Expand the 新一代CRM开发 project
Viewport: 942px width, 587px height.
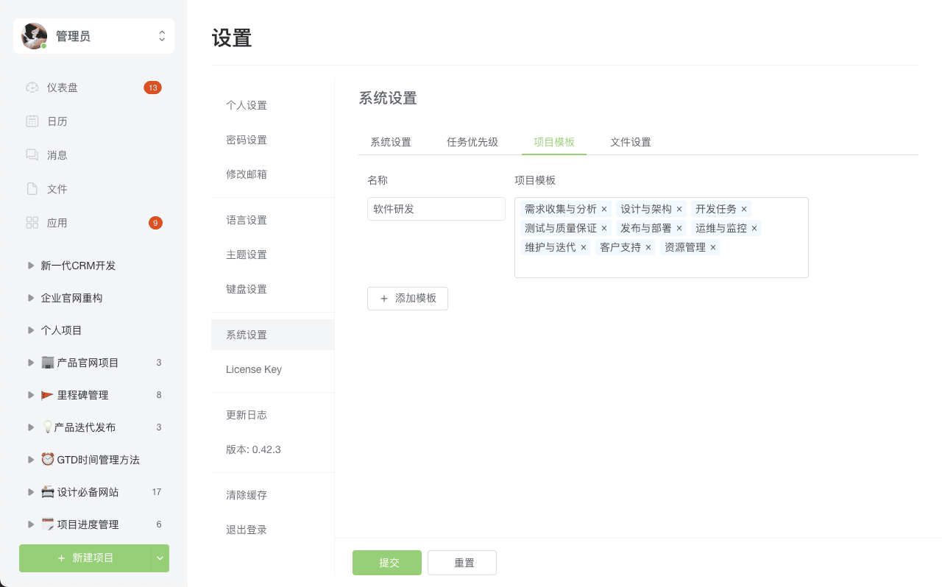30,265
